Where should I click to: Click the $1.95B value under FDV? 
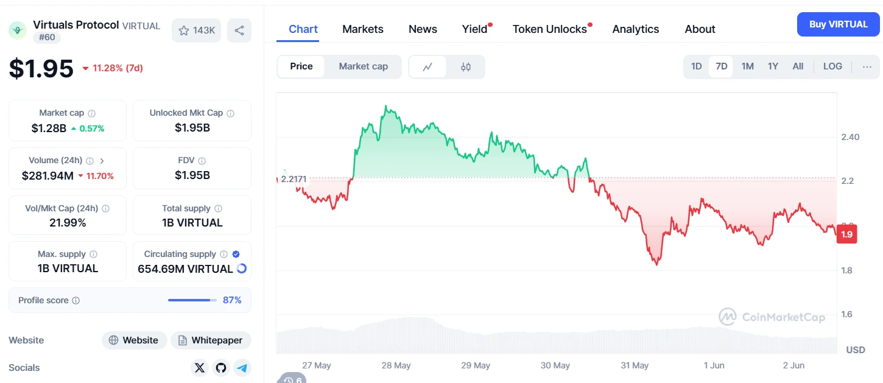pyautogui.click(x=192, y=175)
